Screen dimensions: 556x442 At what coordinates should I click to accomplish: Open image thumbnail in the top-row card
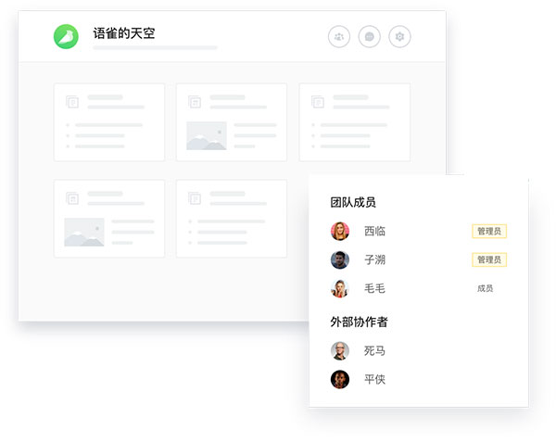click(206, 135)
